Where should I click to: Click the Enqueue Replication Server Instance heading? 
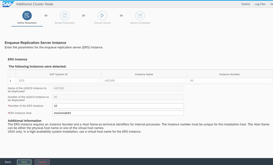(x=36, y=43)
